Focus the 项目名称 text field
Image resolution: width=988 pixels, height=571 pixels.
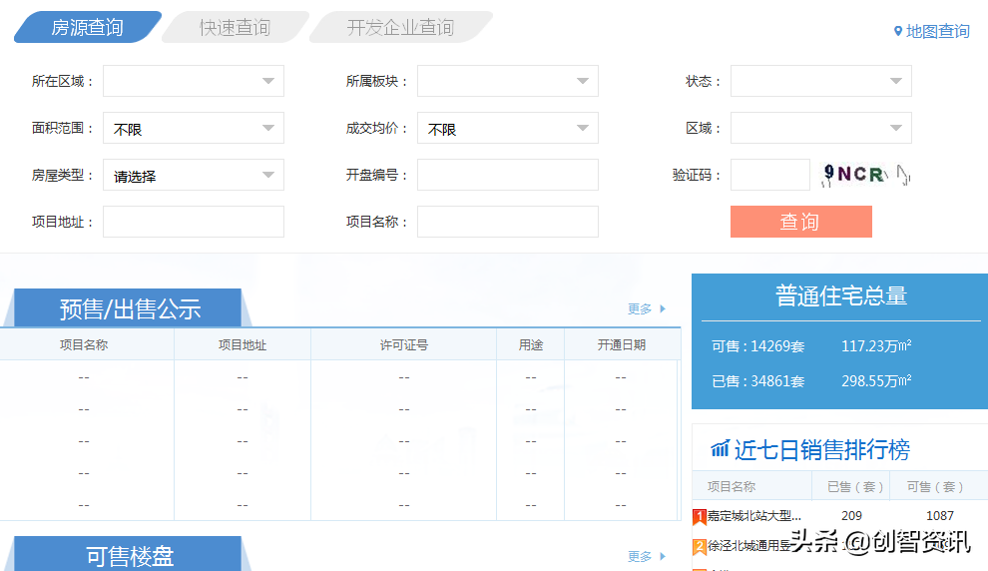click(508, 222)
